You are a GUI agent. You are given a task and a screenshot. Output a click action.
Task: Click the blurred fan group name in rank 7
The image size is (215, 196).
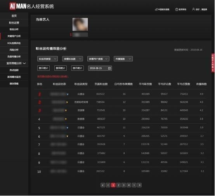(x=59, y=144)
